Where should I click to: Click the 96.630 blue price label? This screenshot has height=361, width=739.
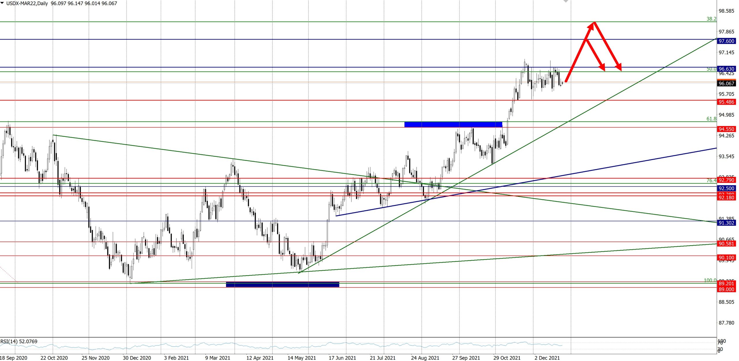coord(726,69)
